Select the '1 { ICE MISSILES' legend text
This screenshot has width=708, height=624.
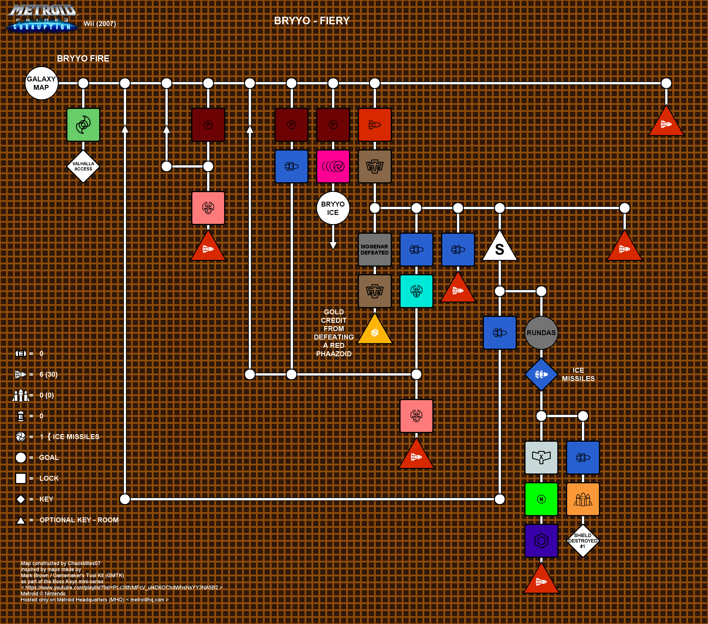70,437
